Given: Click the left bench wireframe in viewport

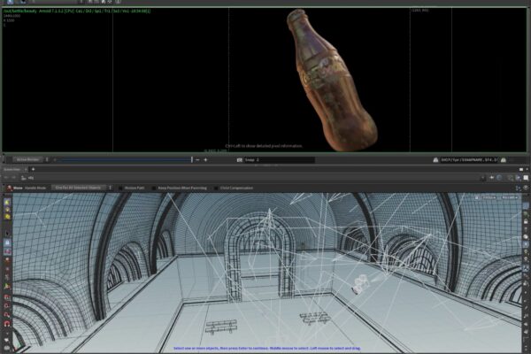Looking at the screenshot, I should (x=221, y=327).
